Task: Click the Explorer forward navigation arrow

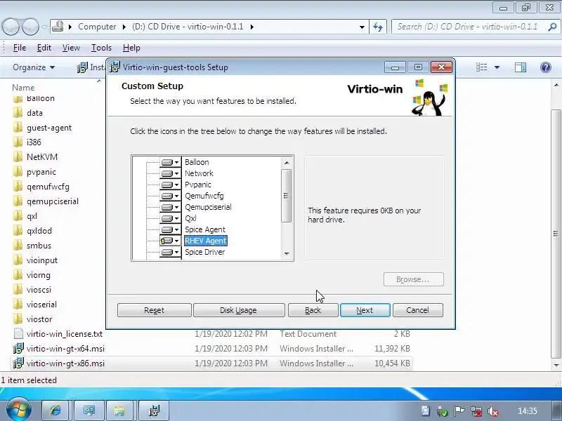Action: 30,27
